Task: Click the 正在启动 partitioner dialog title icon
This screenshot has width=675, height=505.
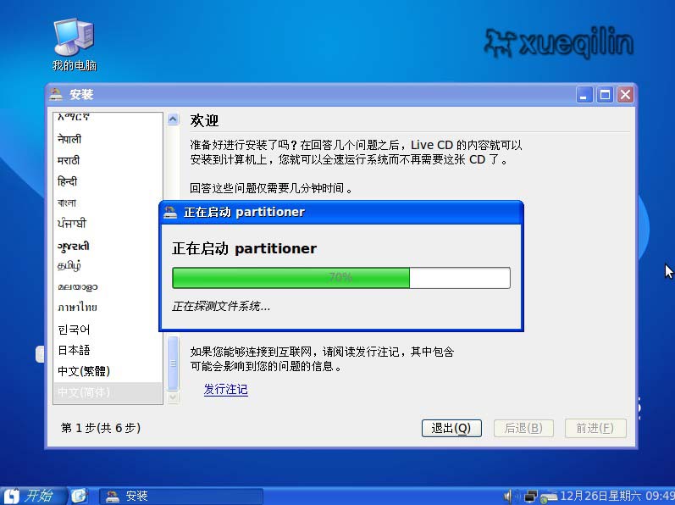Action: pyautogui.click(x=170, y=212)
